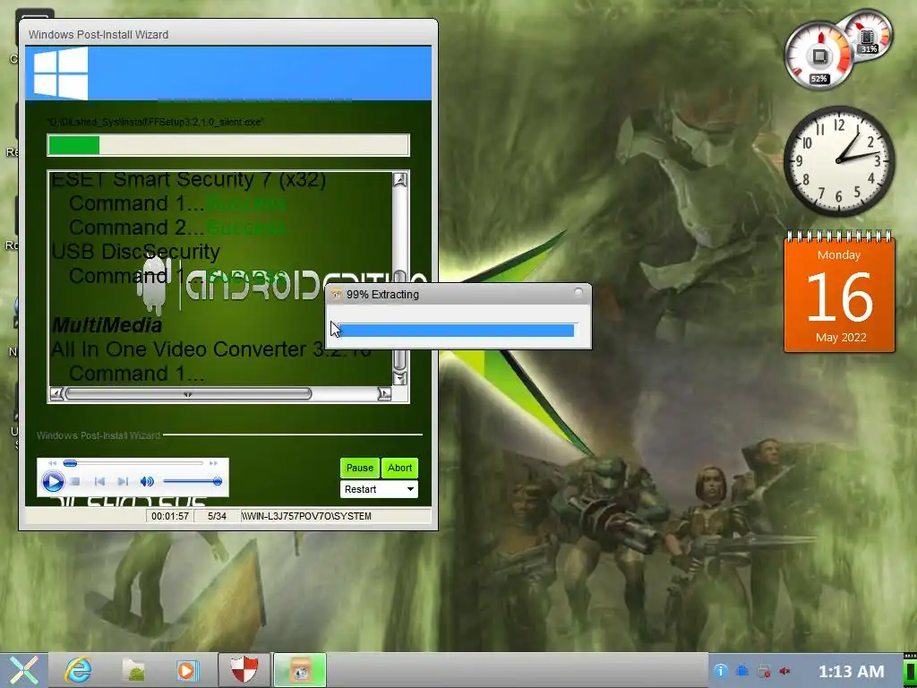Viewport: 917px width, 688px height.
Task: Click the Abort button
Action: pos(399,468)
